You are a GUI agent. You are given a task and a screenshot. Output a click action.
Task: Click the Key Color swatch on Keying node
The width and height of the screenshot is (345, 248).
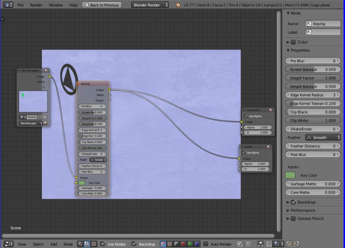pos(82,183)
